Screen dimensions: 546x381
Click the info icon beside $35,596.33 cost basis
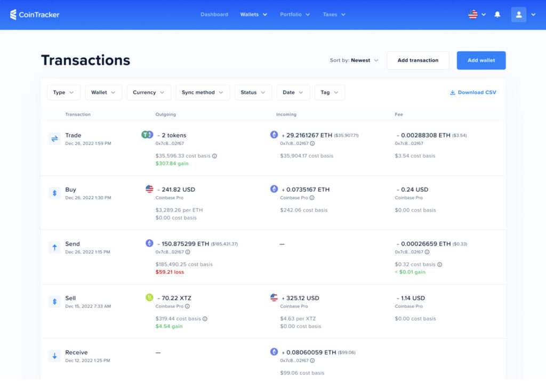point(214,156)
